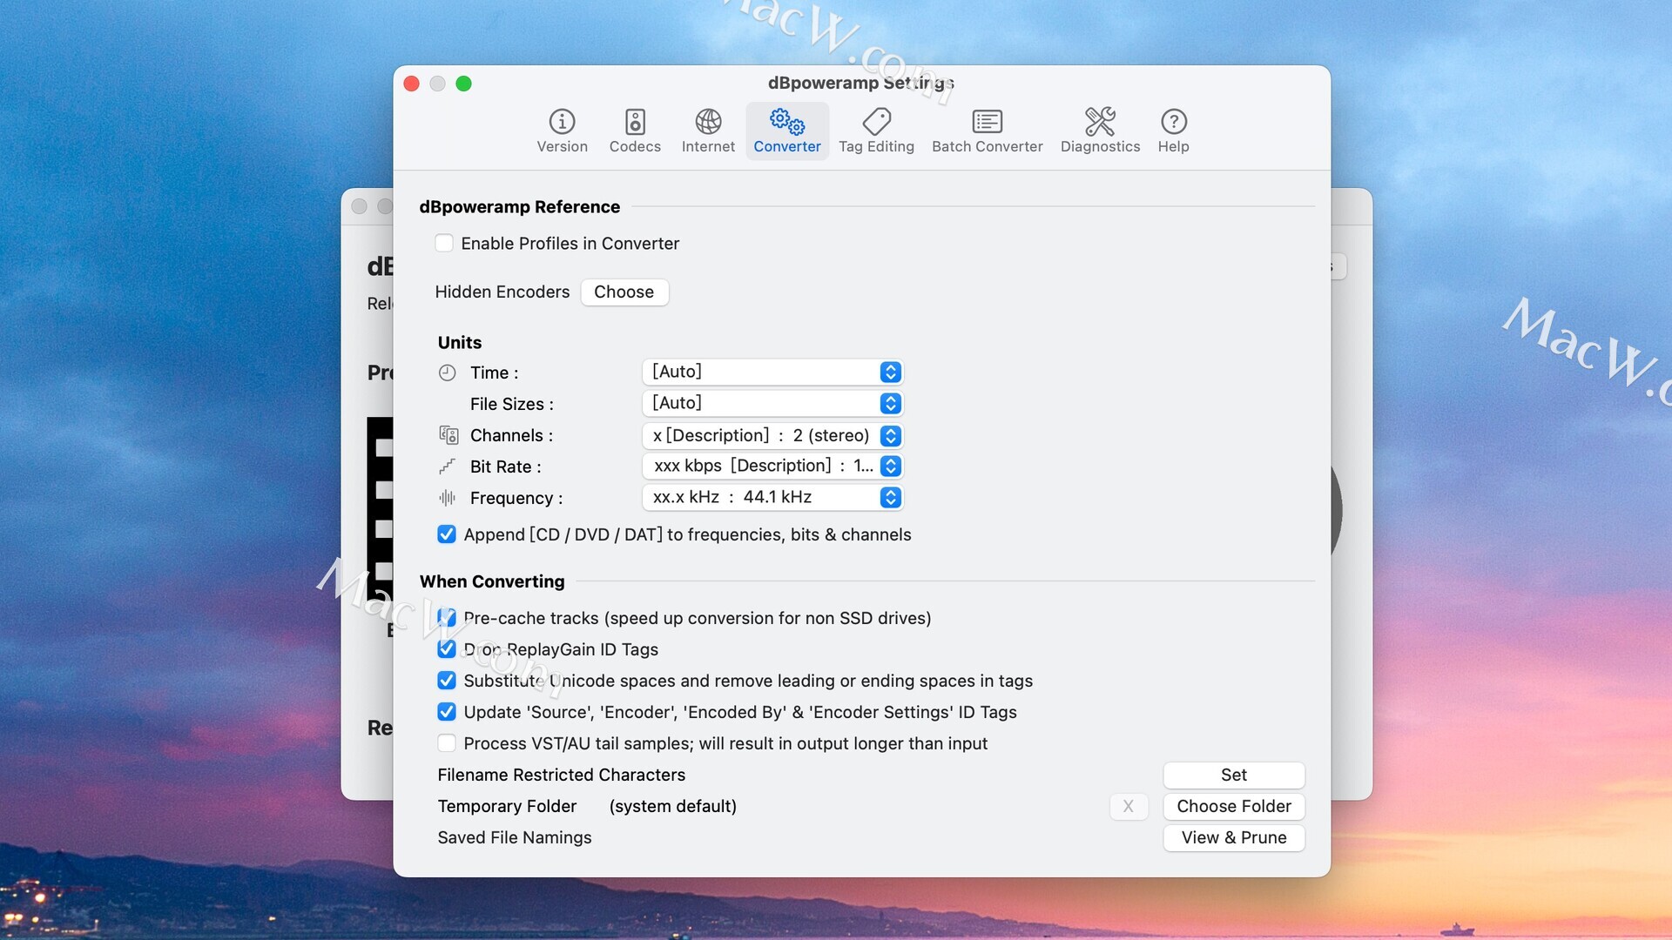Viewport: 1672px width, 940px height.
Task: Select the Internet globe icon
Action: click(708, 122)
